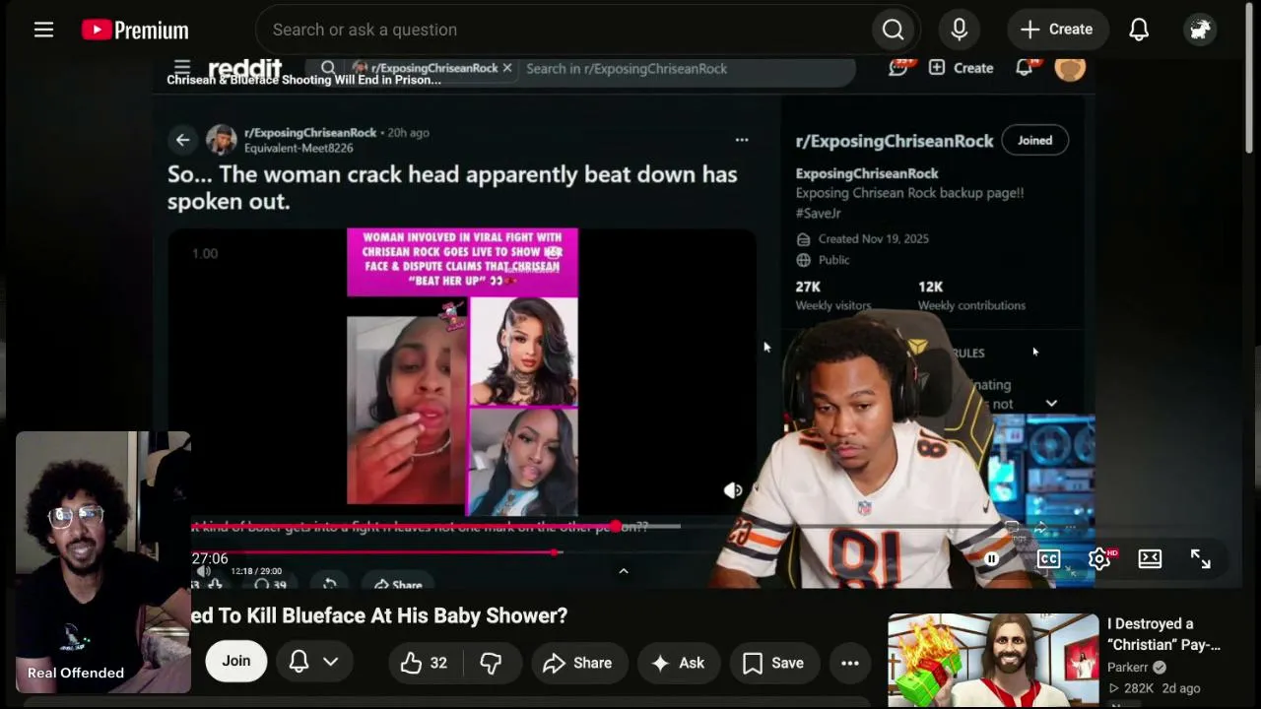The image size is (1261, 709).
Task: Open the YouTube guide hamburger menu
Action: pos(43,30)
